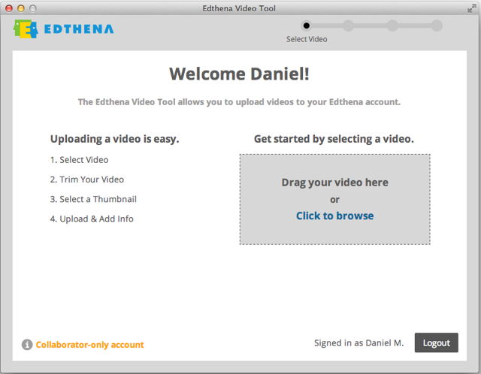Click the "Welcome Daniel!" heading
The width and height of the screenshot is (481, 374).
coord(239,74)
